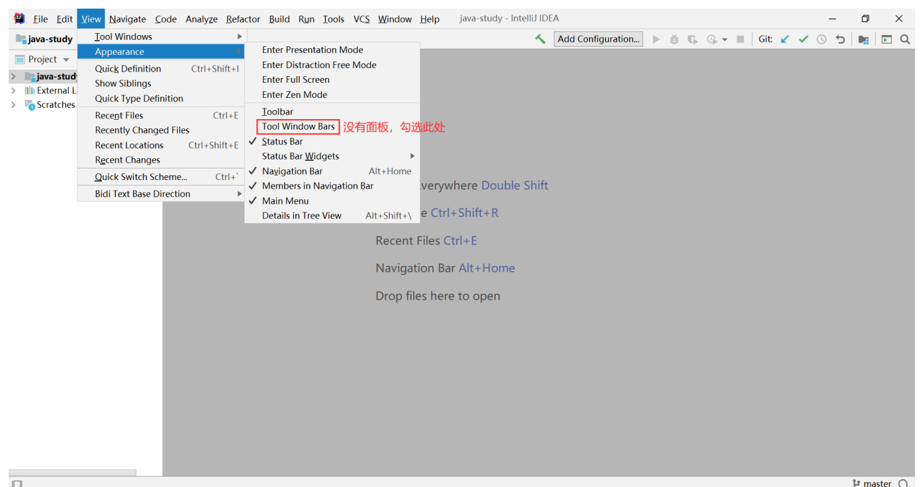Image resolution: width=923 pixels, height=487 pixels.
Task: Click the Git Rollback undo icon
Action: click(x=840, y=39)
